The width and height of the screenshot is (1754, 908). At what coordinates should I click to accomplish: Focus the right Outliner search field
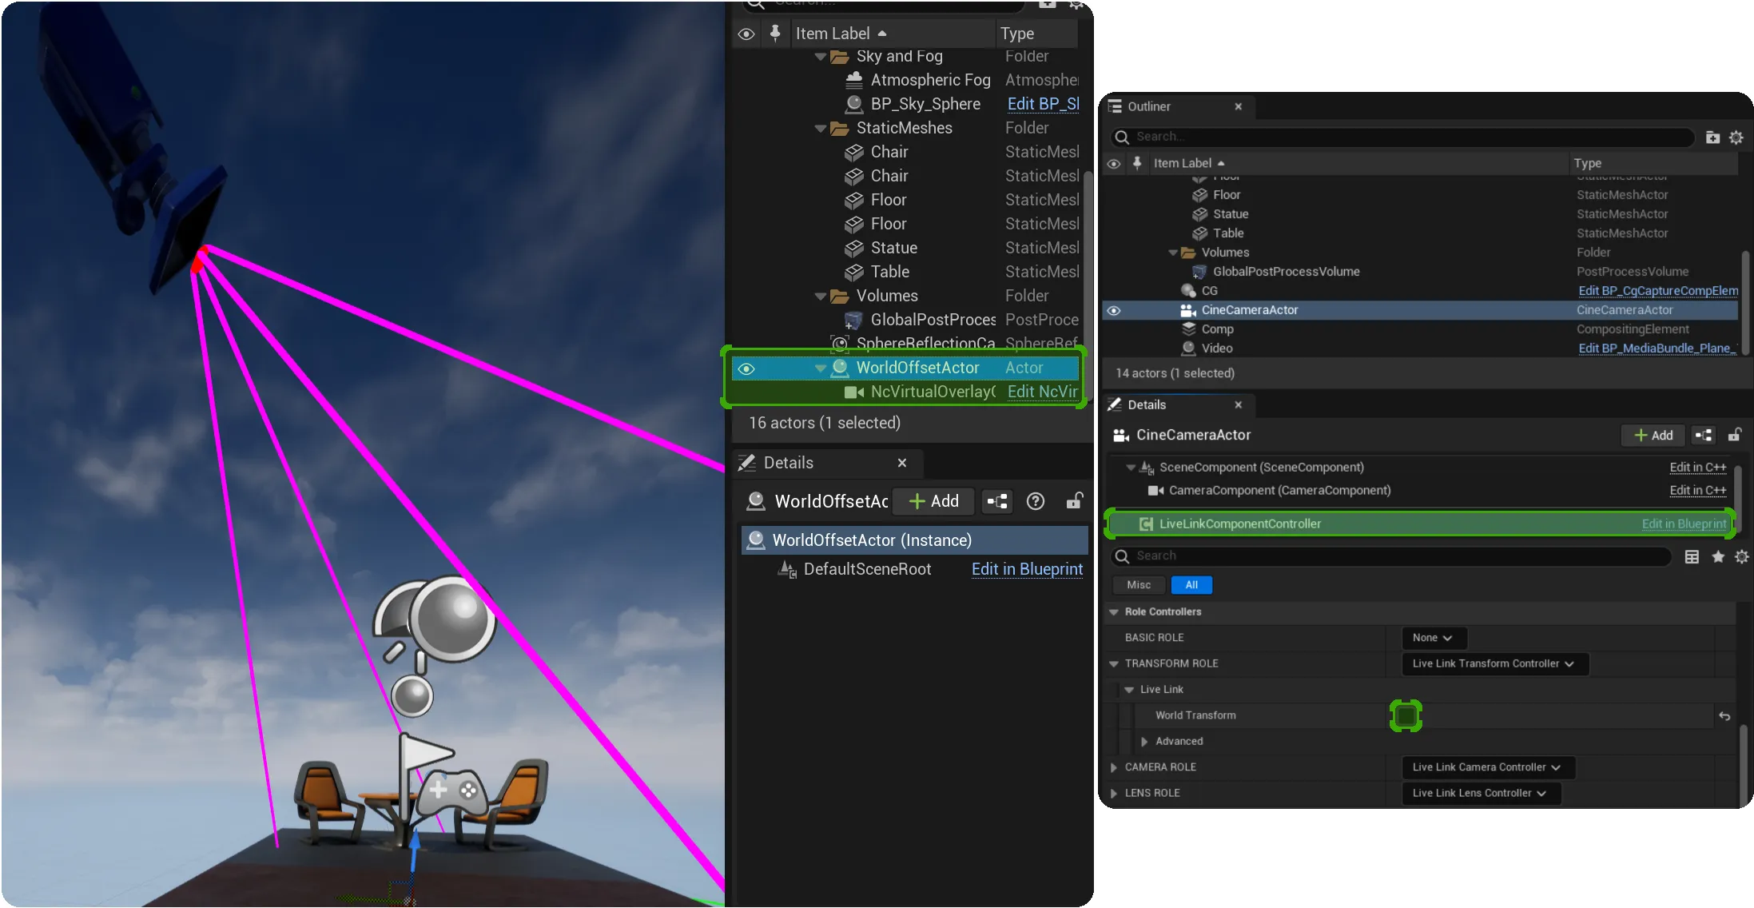(x=1402, y=137)
